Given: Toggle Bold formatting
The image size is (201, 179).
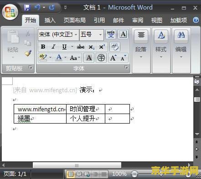Looking at the screenshot, I should pos(43,47).
